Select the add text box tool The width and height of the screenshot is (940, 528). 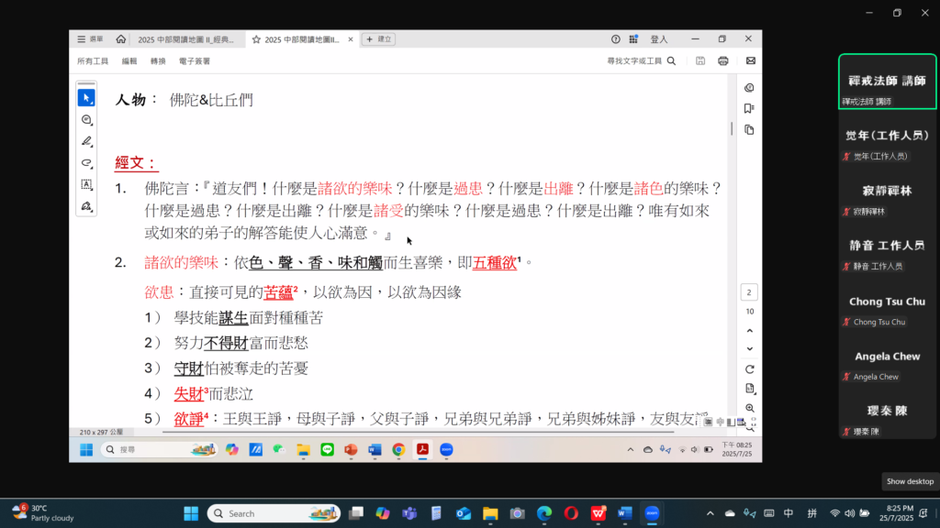click(86, 184)
